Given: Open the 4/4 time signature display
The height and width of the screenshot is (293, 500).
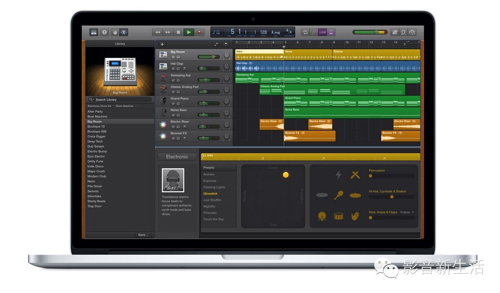Looking at the screenshot, I should click(x=289, y=31).
